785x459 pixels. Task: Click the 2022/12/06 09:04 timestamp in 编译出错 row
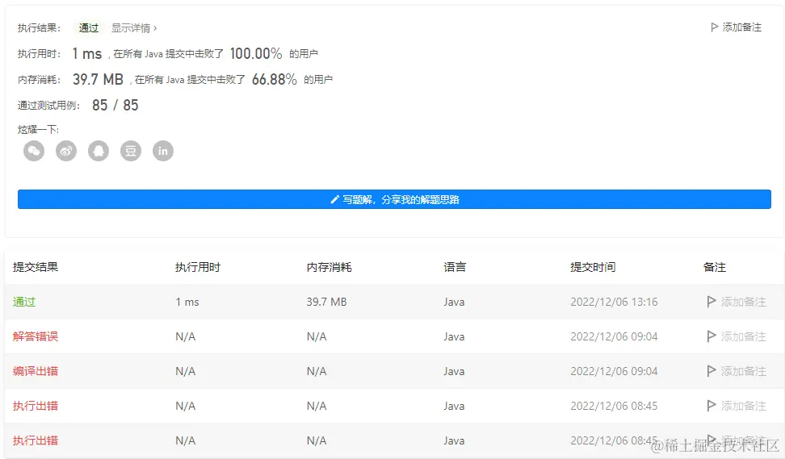(x=614, y=371)
